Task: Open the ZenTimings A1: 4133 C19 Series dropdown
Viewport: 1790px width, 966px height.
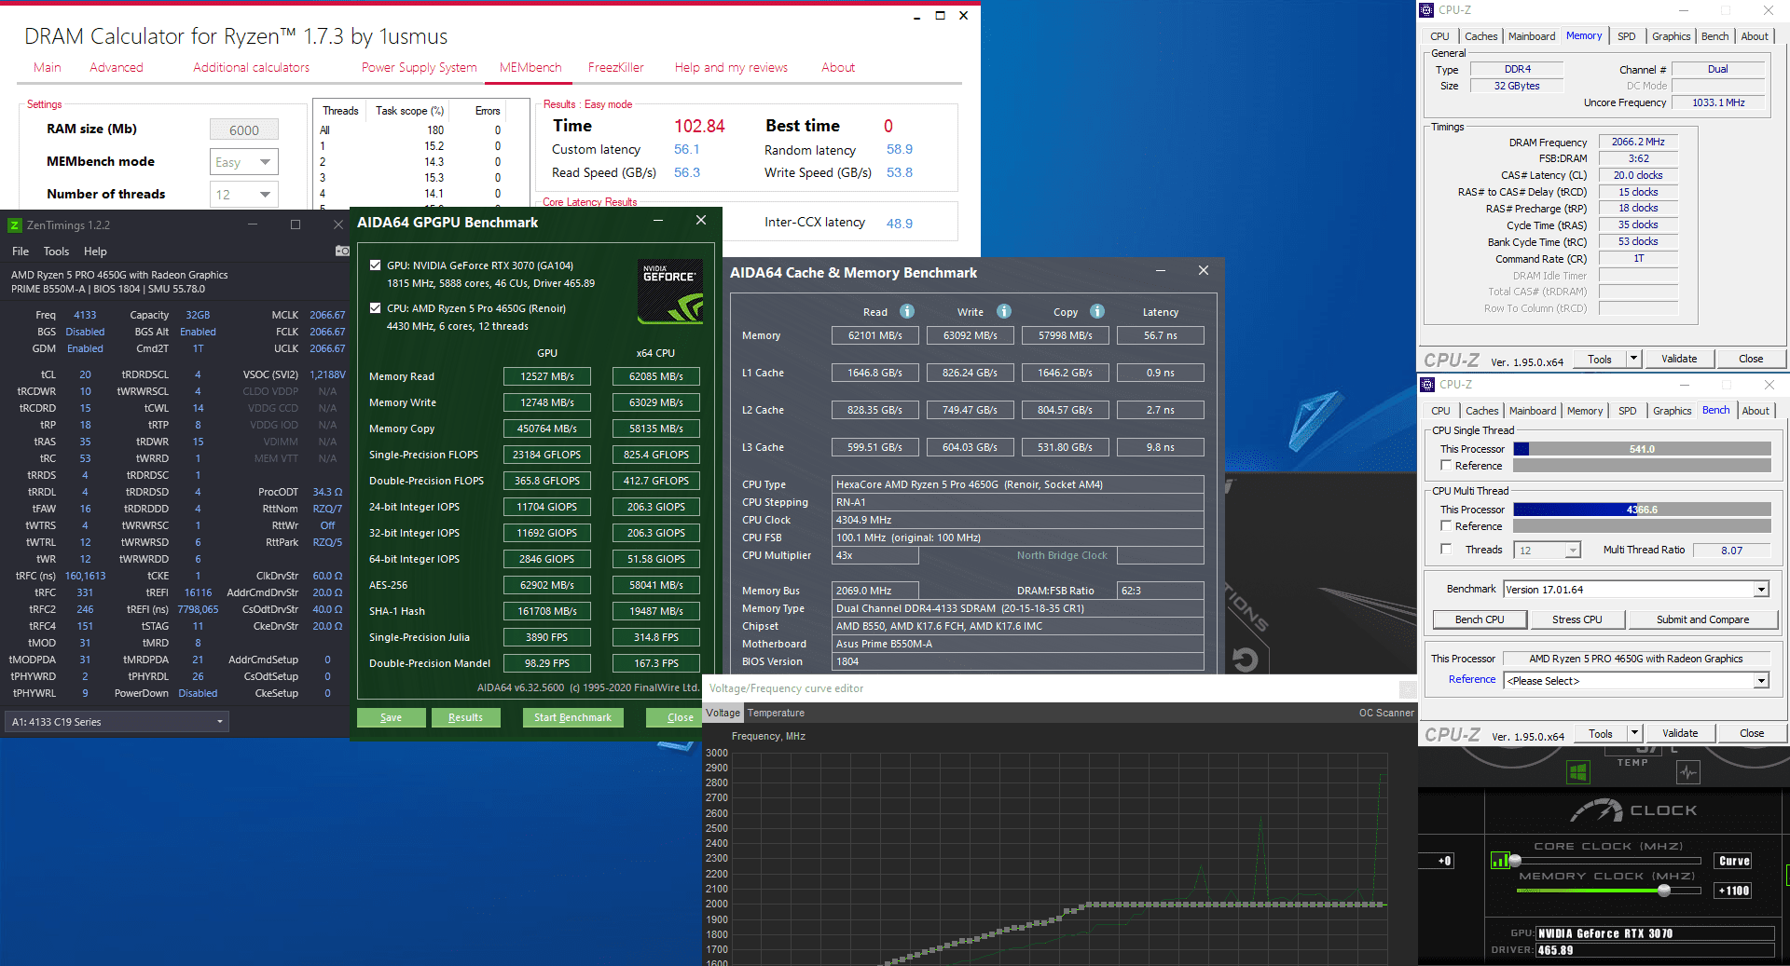Action: (117, 722)
